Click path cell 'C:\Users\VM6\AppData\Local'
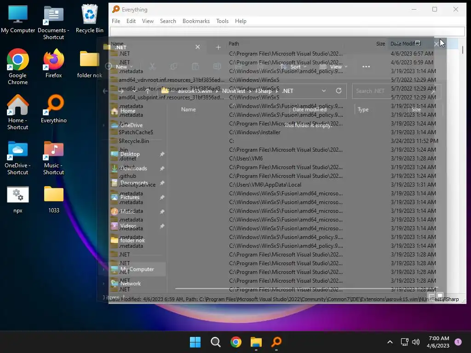This screenshot has height=353, width=471. (x=265, y=185)
